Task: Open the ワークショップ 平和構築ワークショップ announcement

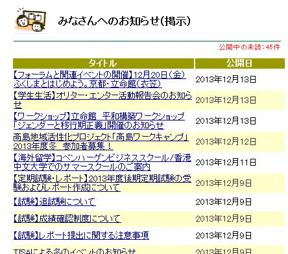Action: [99, 121]
